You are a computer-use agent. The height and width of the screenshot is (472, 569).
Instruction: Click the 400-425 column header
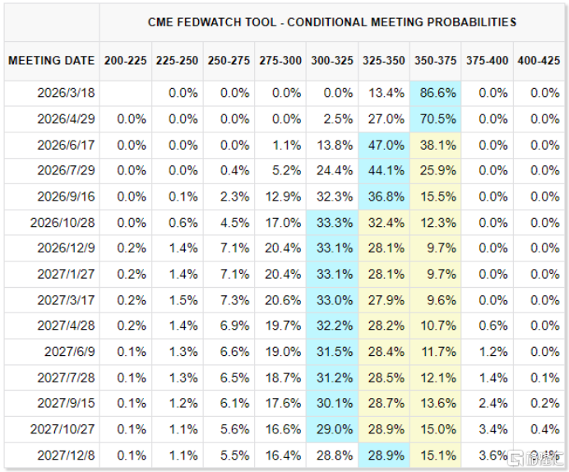(538, 61)
